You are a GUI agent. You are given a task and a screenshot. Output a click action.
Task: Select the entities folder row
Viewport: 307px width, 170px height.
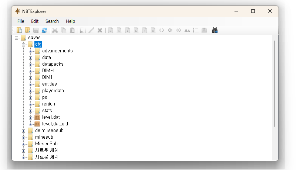pyautogui.click(x=50, y=84)
